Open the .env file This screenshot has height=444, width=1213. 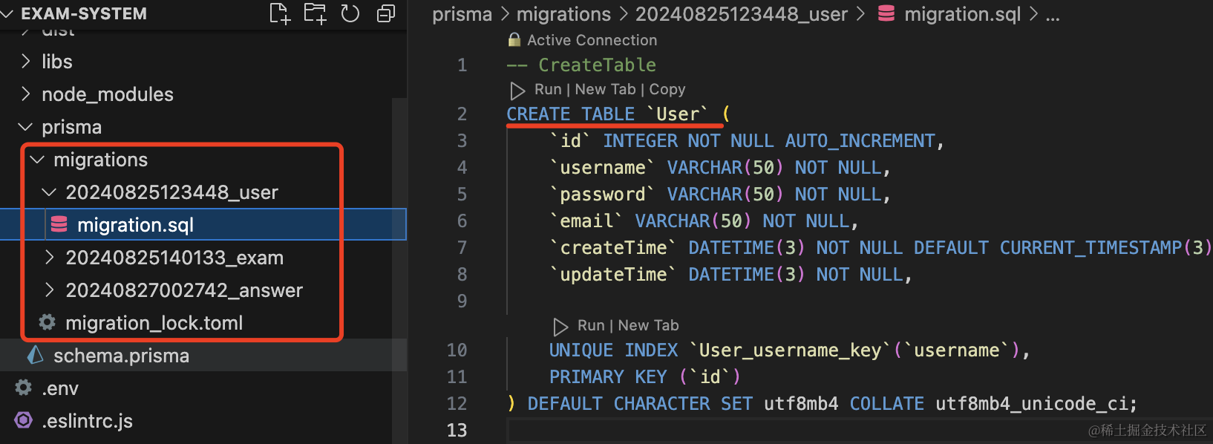coord(60,388)
